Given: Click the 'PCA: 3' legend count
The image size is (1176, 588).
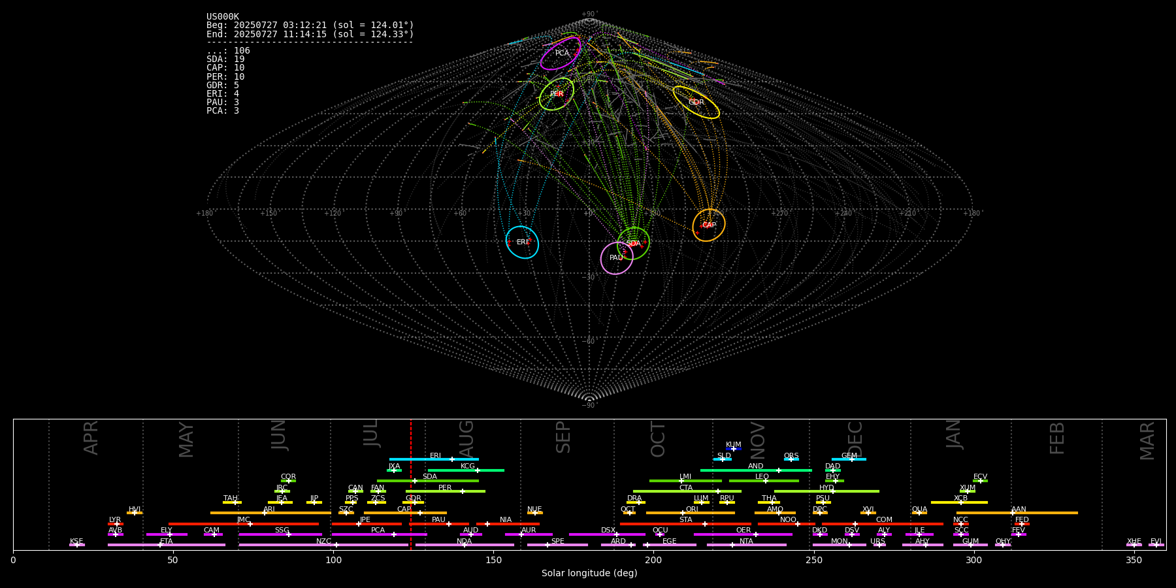Looking at the screenshot, I should click(x=223, y=111).
